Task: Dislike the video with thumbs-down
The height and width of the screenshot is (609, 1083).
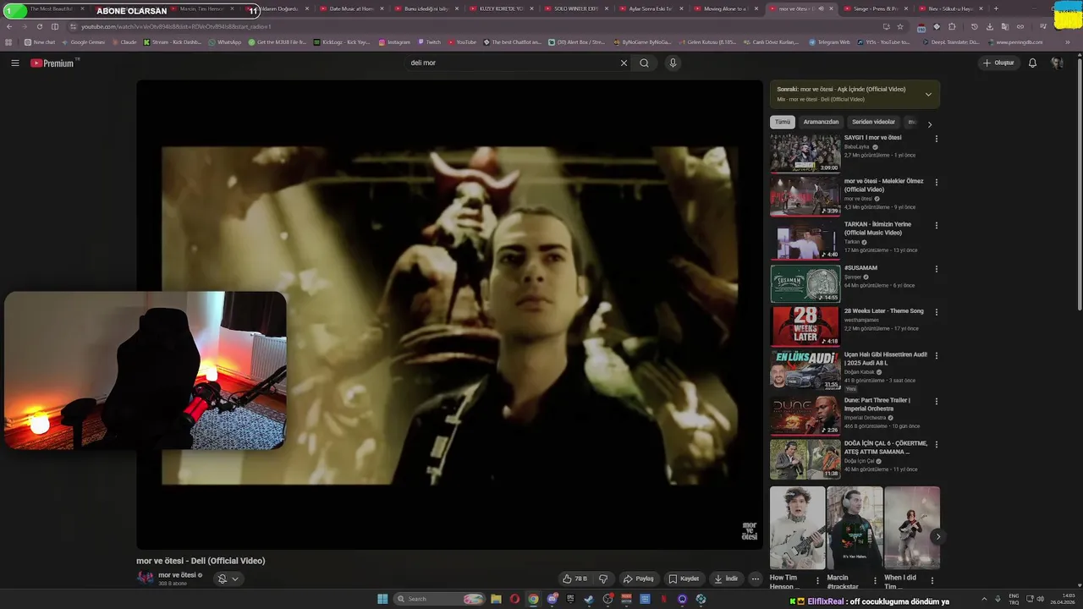Action: (x=603, y=579)
